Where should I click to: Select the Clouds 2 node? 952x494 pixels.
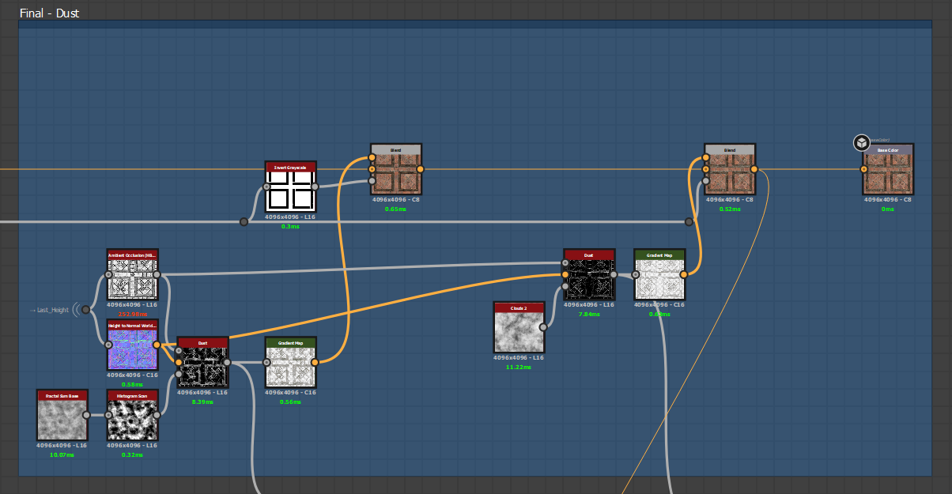click(x=519, y=326)
